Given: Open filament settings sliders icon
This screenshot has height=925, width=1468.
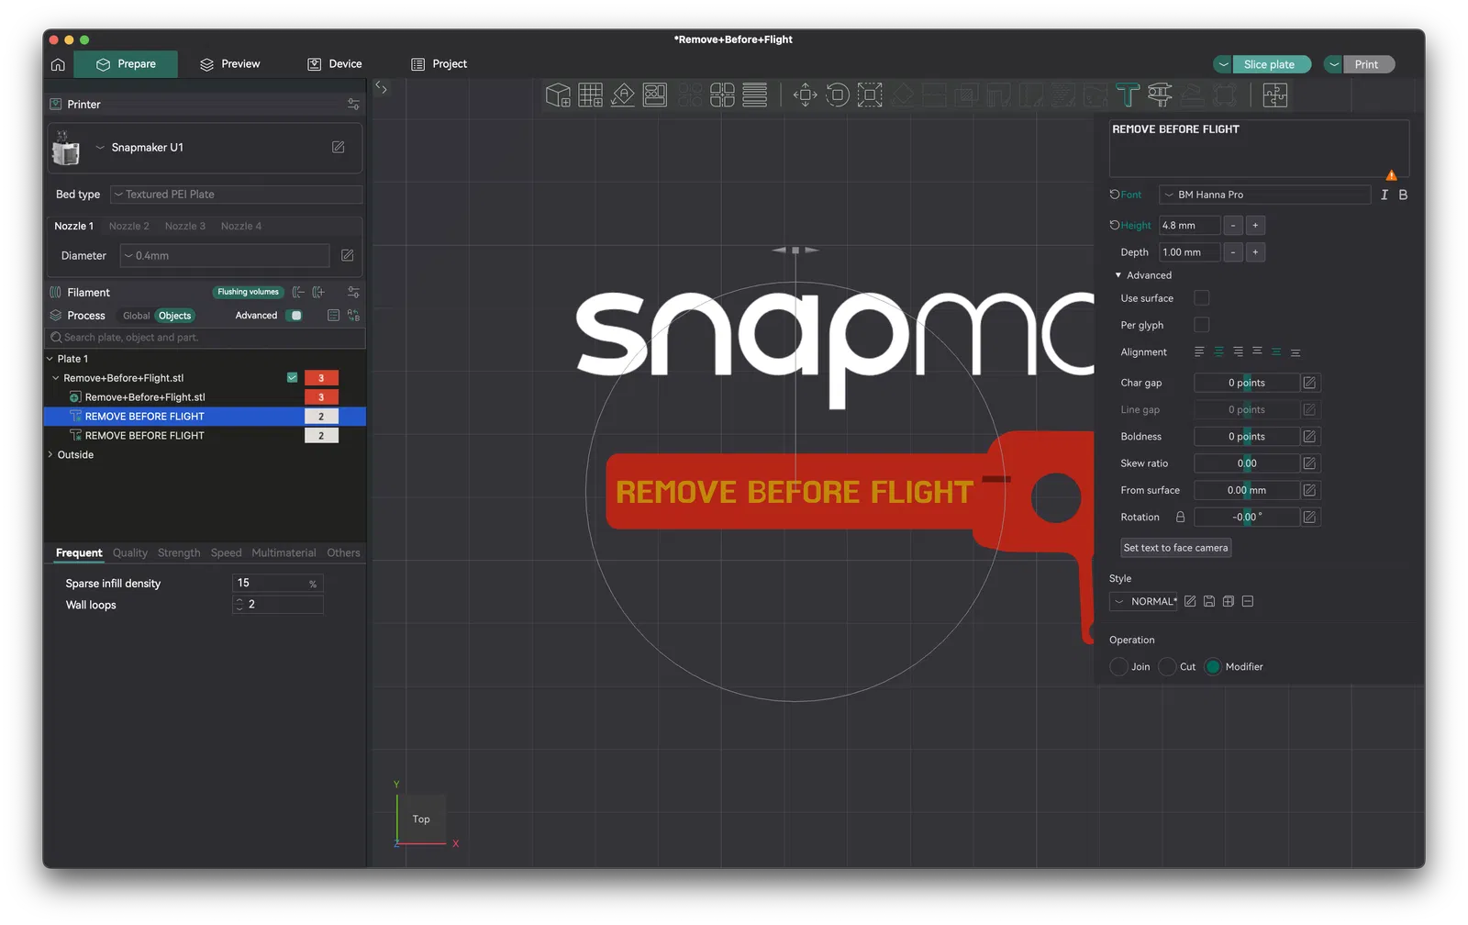Looking at the screenshot, I should point(353,293).
